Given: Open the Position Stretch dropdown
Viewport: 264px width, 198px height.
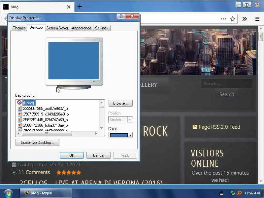Looking at the screenshot, I should [x=120, y=120].
